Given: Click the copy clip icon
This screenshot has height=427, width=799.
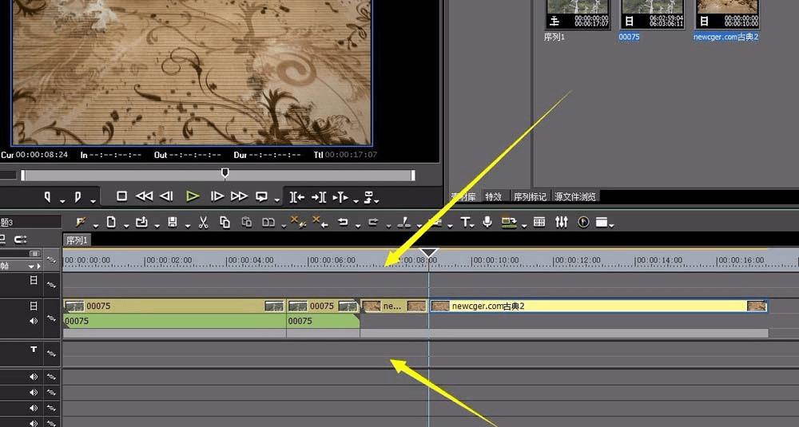Looking at the screenshot, I should click(x=225, y=222).
